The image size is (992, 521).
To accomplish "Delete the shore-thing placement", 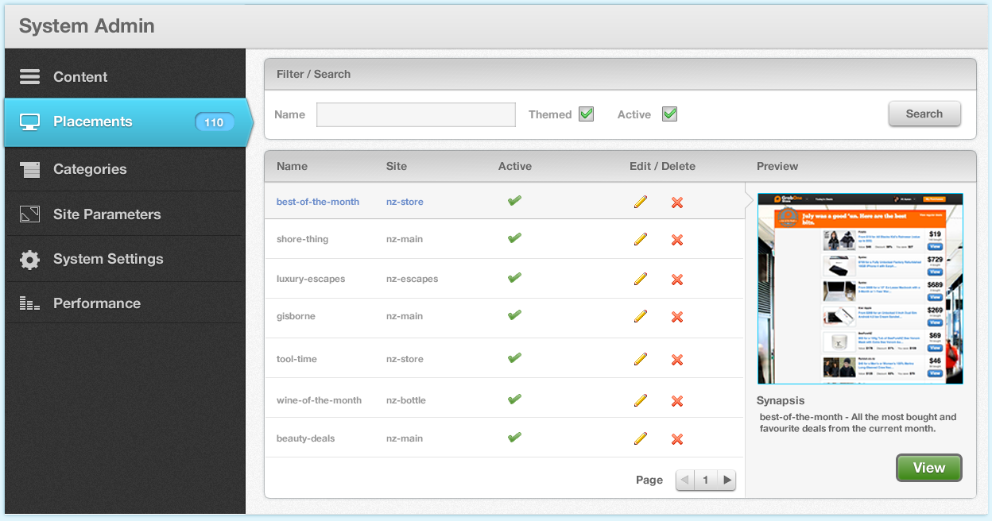I will 677,240.
